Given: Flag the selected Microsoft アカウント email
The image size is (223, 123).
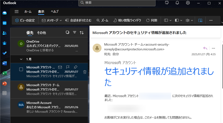Looking at the screenshot, I should tap(68, 67).
